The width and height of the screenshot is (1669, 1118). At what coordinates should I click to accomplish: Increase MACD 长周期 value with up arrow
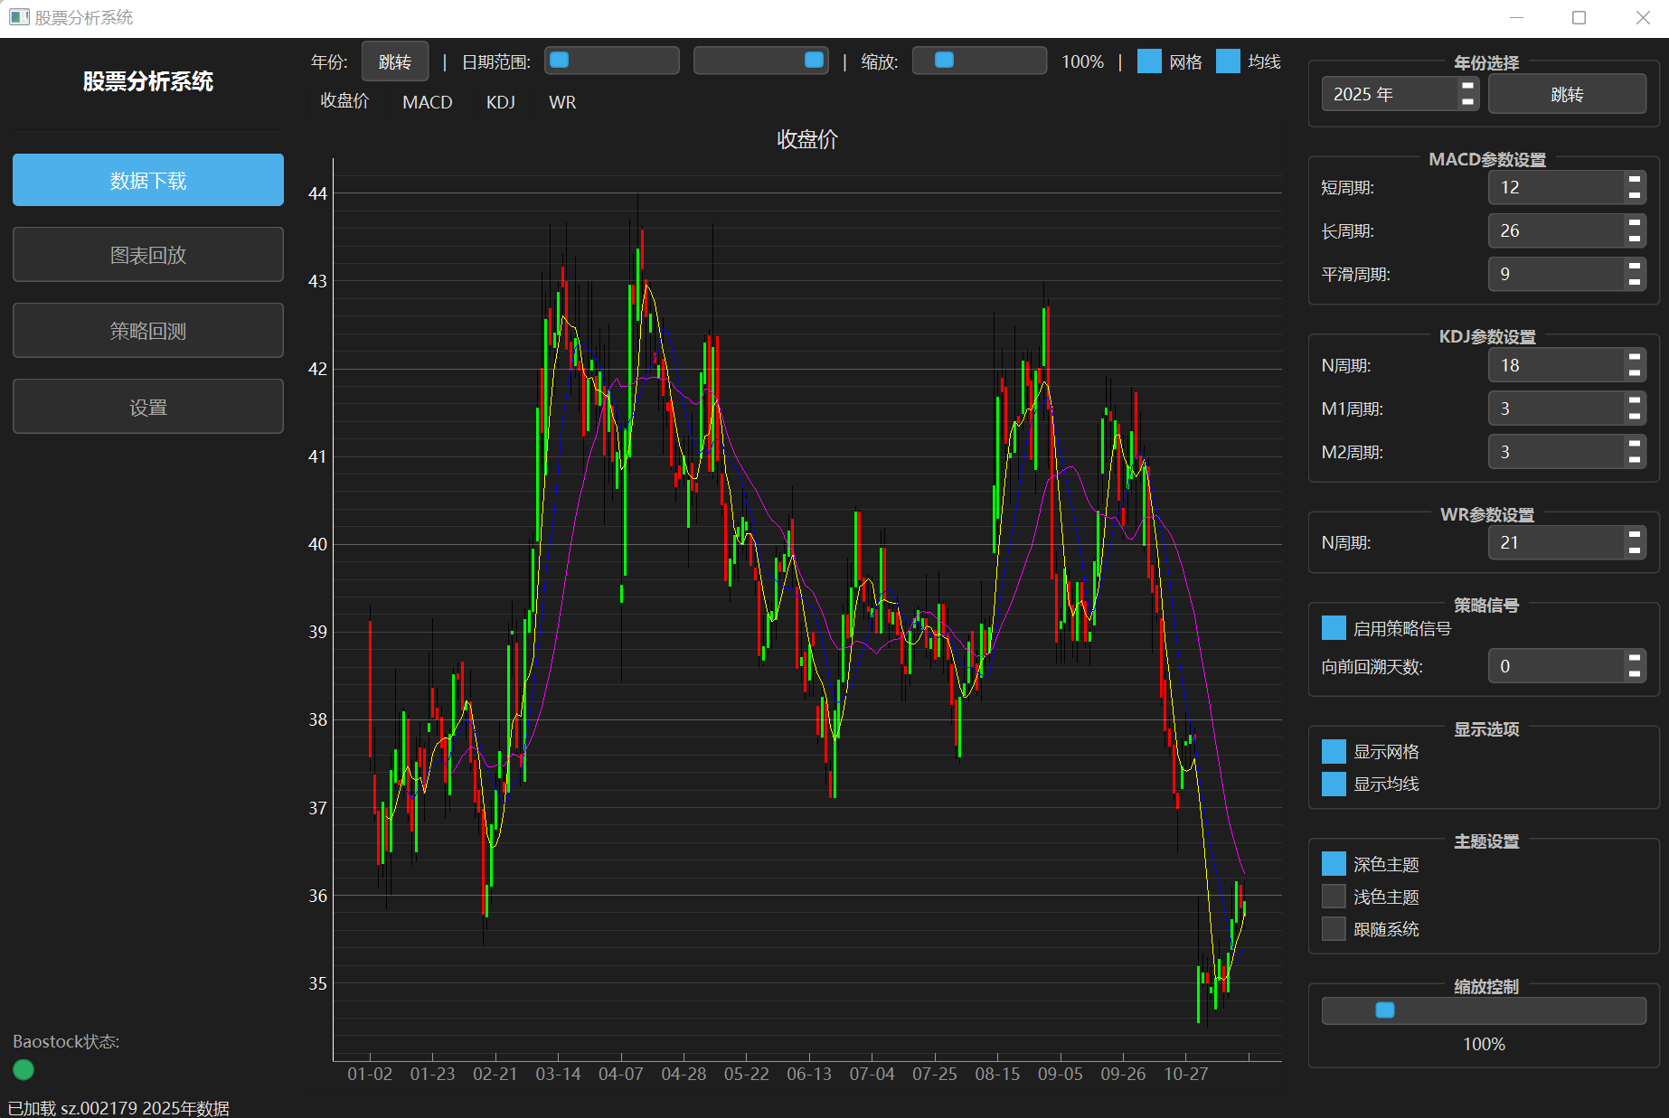pyautogui.click(x=1635, y=222)
